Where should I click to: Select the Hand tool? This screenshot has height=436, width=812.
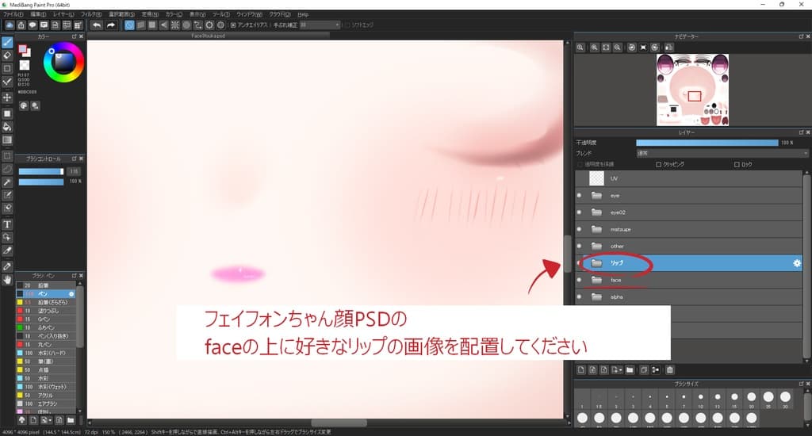(7, 280)
